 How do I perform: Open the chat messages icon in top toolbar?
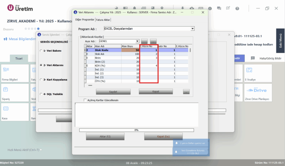click(x=219, y=8)
